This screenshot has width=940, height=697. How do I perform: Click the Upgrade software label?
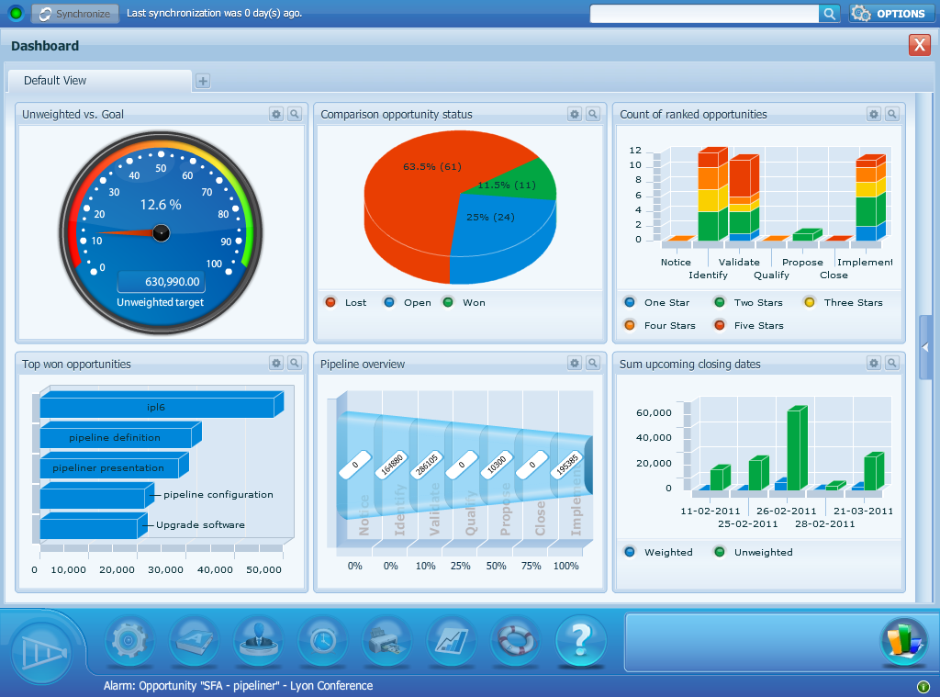pyautogui.click(x=200, y=525)
